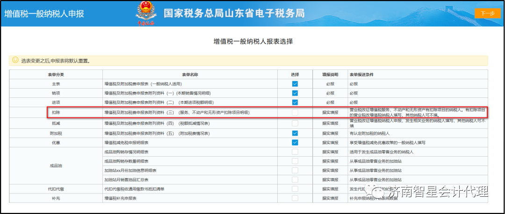
Task: Click the 选表变更之后,申报表将默认重置 notice text
Action: tap(55, 61)
